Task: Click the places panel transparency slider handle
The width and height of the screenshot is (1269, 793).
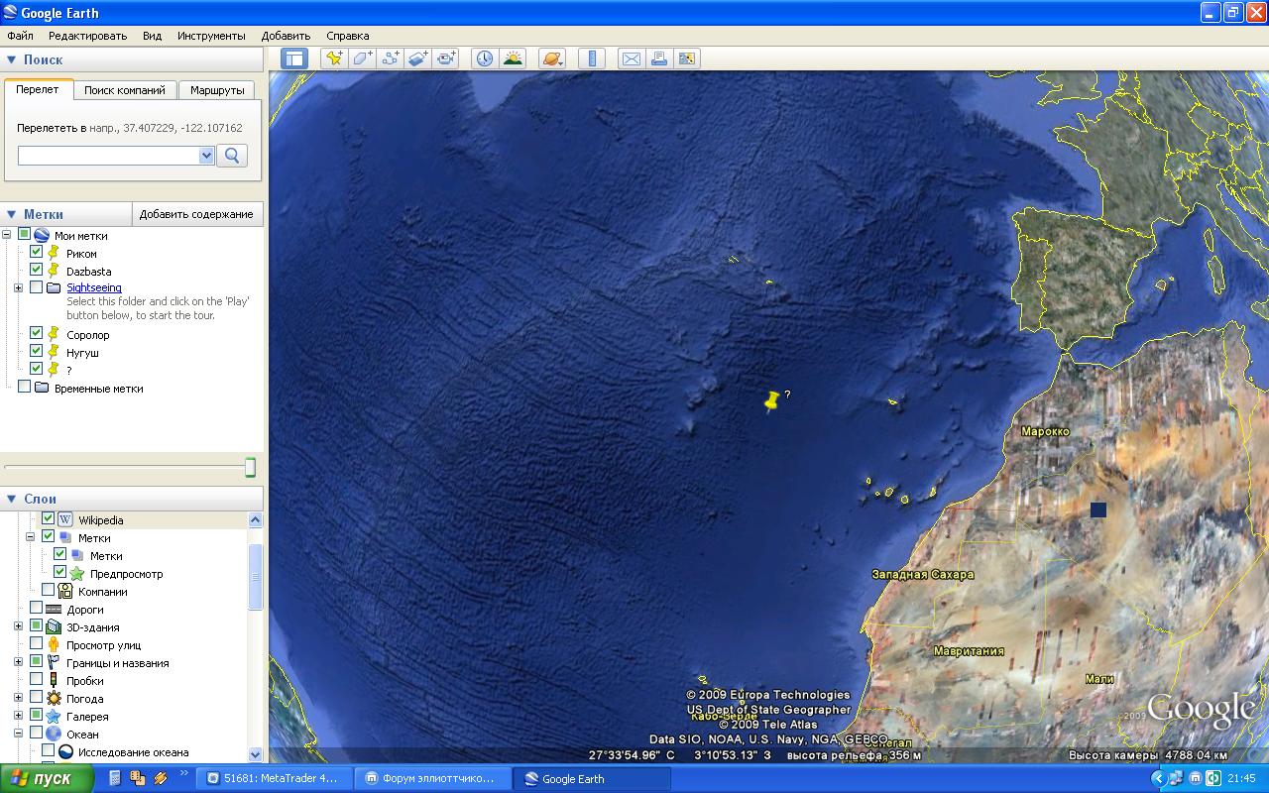Action: pos(250,467)
